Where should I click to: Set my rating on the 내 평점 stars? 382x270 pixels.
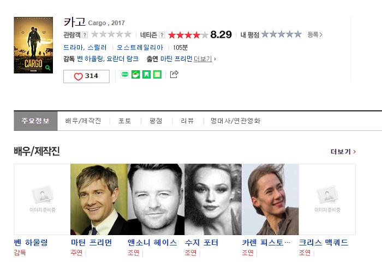282,34
